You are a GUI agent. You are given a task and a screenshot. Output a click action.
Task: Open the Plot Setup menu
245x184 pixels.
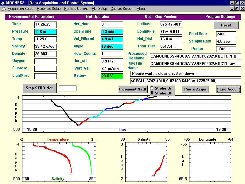point(99,9)
